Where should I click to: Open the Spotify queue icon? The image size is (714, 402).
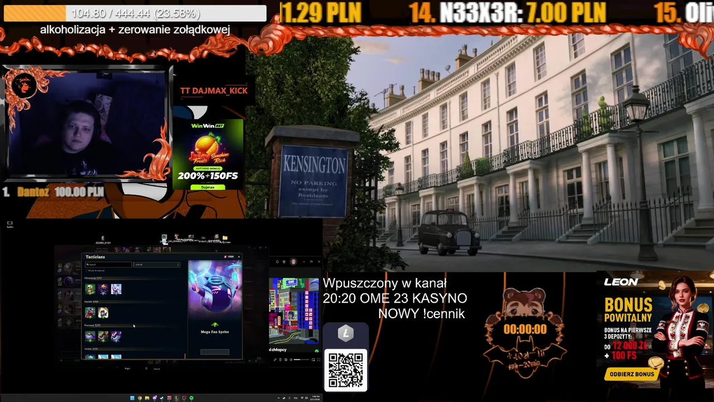(x=281, y=360)
